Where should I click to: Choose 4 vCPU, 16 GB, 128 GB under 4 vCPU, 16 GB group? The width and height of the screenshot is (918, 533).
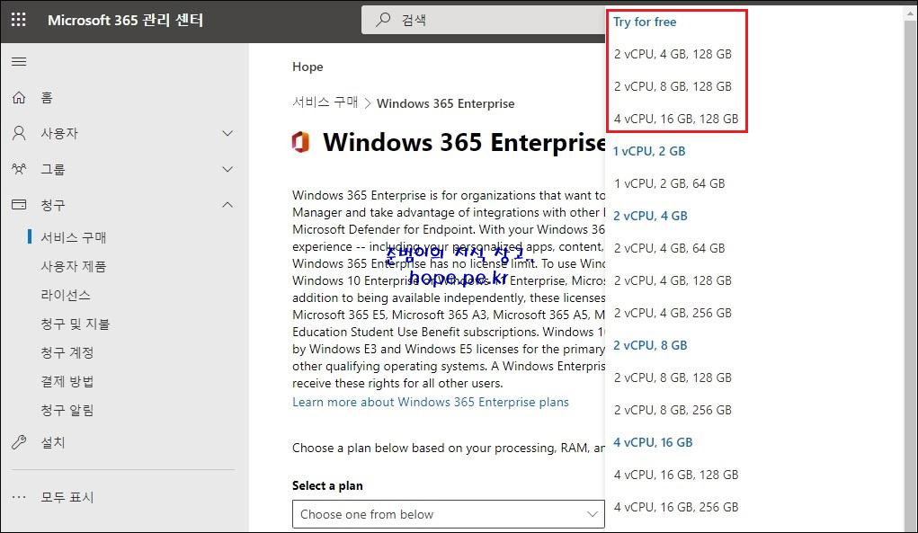tap(676, 475)
